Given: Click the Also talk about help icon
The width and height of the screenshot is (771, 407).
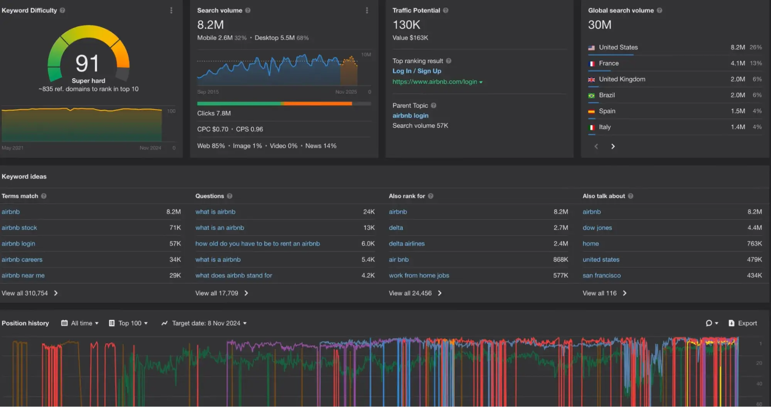Looking at the screenshot, I should 631,196.
